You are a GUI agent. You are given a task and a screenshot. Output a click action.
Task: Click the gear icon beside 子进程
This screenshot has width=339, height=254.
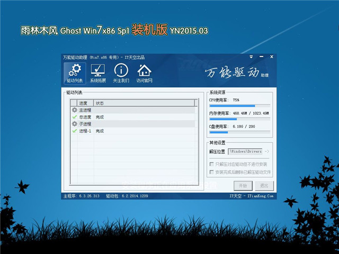(x=74, y=124)
